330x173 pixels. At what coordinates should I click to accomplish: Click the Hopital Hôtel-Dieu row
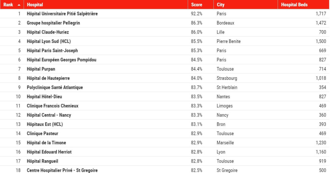click(x=44, y=96)
